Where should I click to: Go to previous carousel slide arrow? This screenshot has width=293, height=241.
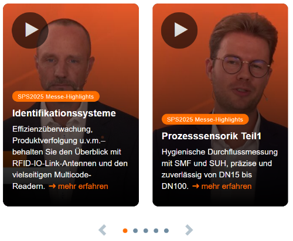pos(103,230)
